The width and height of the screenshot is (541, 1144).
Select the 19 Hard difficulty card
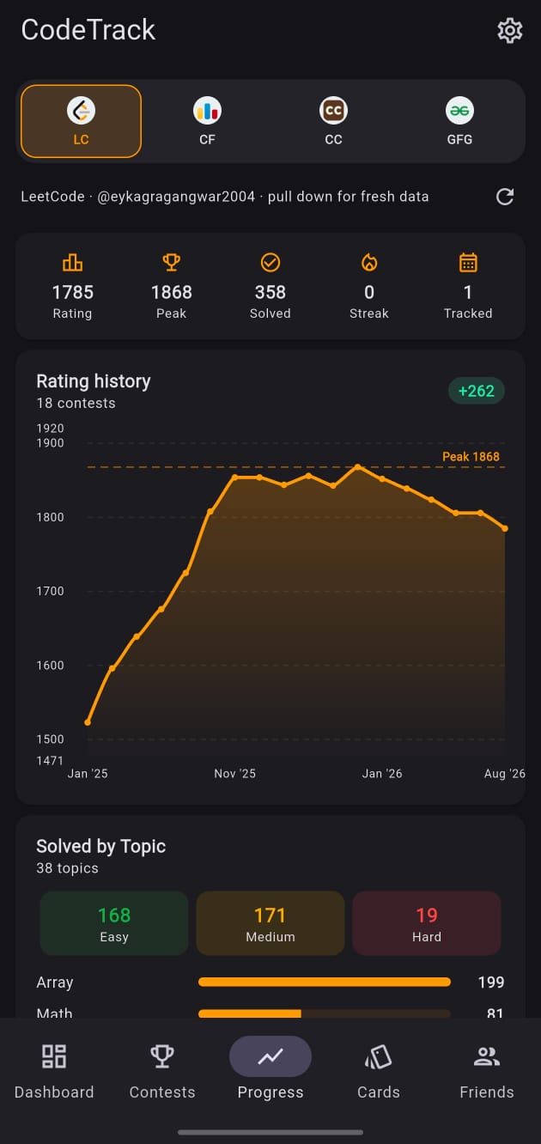(427, 923)
